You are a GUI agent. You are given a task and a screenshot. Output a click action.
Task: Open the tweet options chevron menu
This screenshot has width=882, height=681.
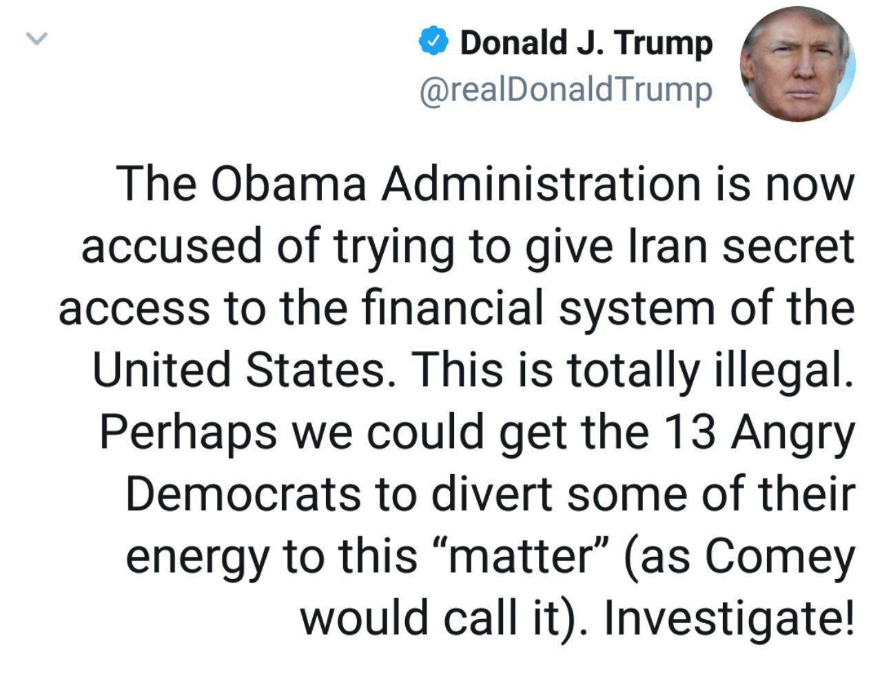coord(36,39)
